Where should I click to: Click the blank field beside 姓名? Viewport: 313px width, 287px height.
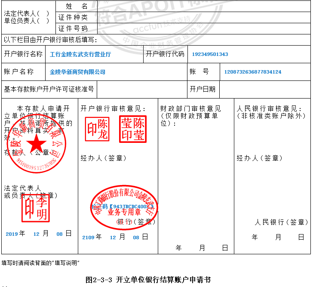click(204, 6)
